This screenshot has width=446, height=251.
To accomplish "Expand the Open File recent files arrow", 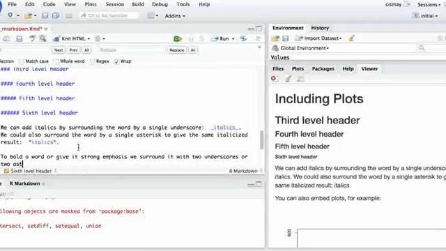I will pos(36,15).
